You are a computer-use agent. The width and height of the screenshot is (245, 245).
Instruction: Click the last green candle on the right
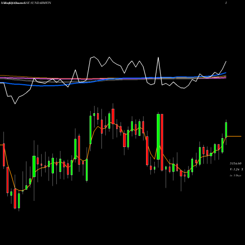(226, 130)
